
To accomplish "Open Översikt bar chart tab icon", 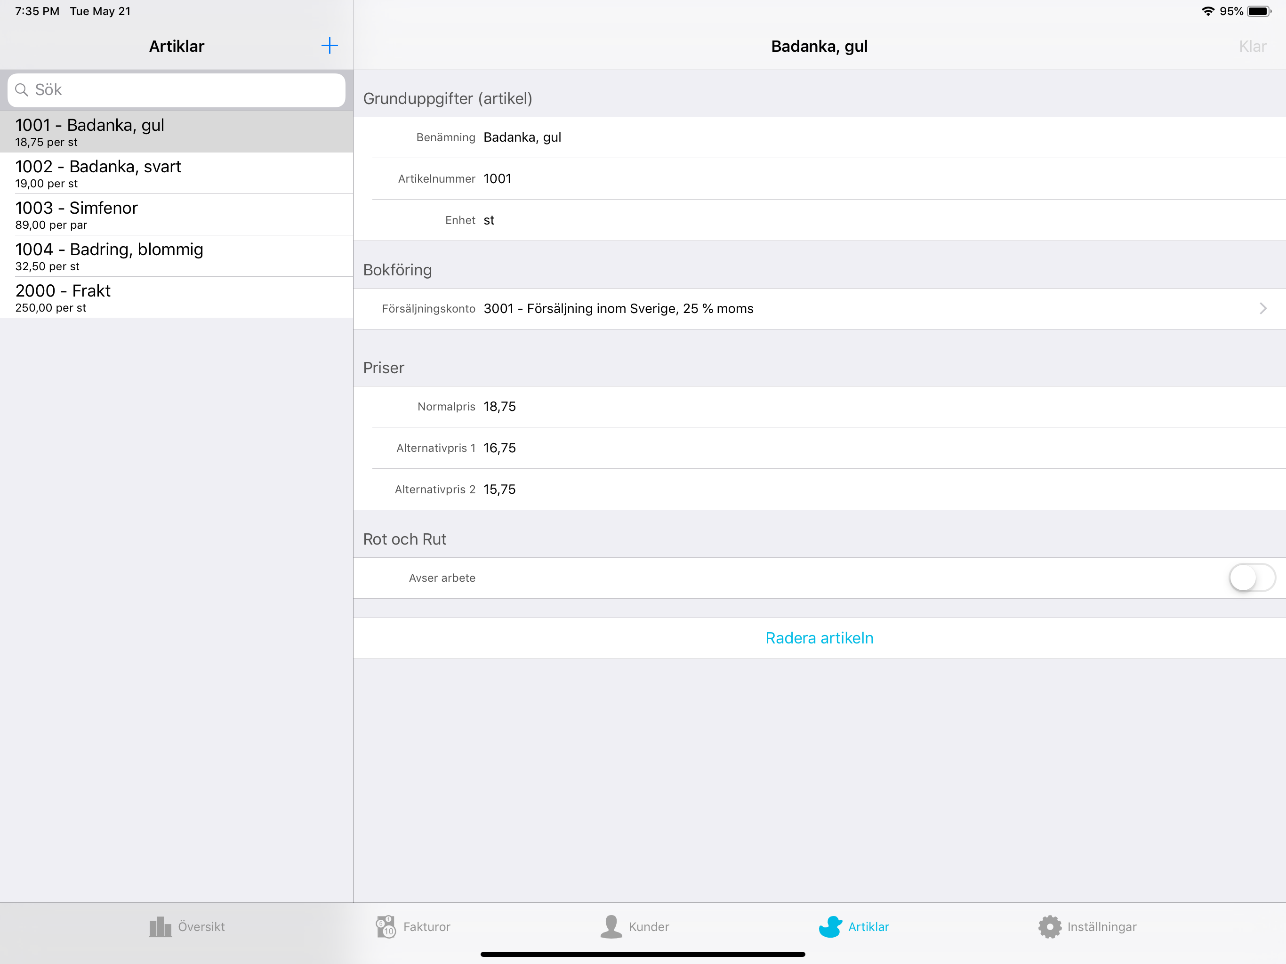I will [160, 926].
